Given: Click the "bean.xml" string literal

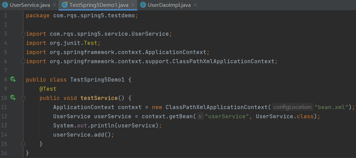Looking at the screenshot, I should pyautogui.click(x=331, y=107).
